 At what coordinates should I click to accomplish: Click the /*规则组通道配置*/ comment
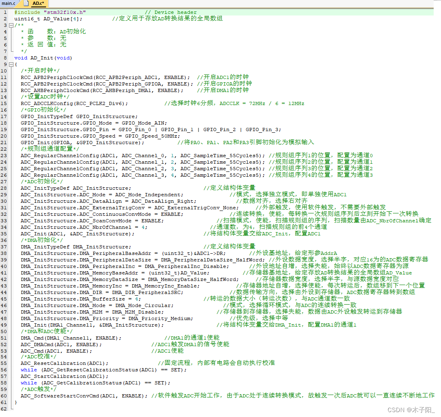(x=50, y=149)
